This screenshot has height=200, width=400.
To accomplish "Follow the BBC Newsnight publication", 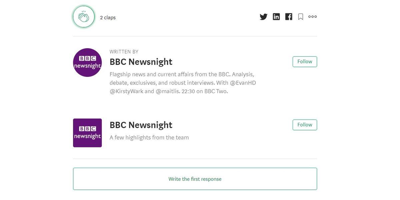I will 305,125.
